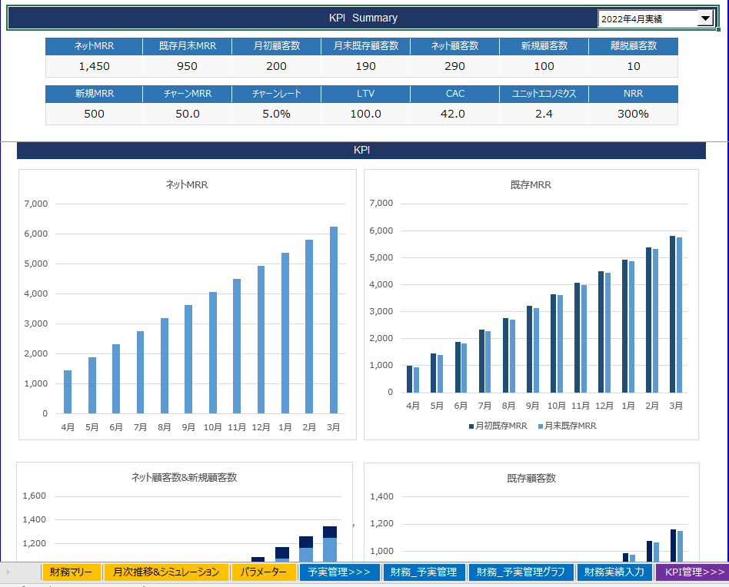Click the sheet tab scroll arrow
The width and height of the screenshot is (729, 587).
tap(8, 572)
